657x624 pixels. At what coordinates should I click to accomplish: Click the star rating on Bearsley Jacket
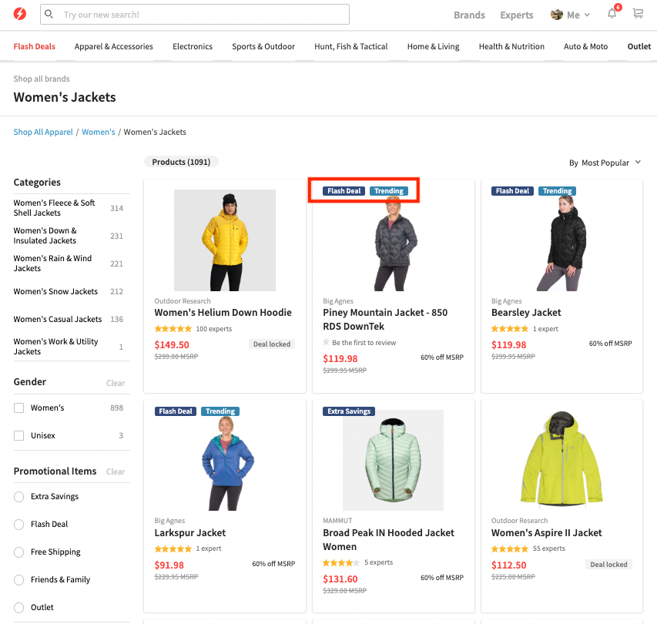(x=510, y=329)
